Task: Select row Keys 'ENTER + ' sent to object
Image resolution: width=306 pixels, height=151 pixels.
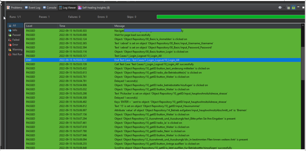Action: [x=163, y=102]
